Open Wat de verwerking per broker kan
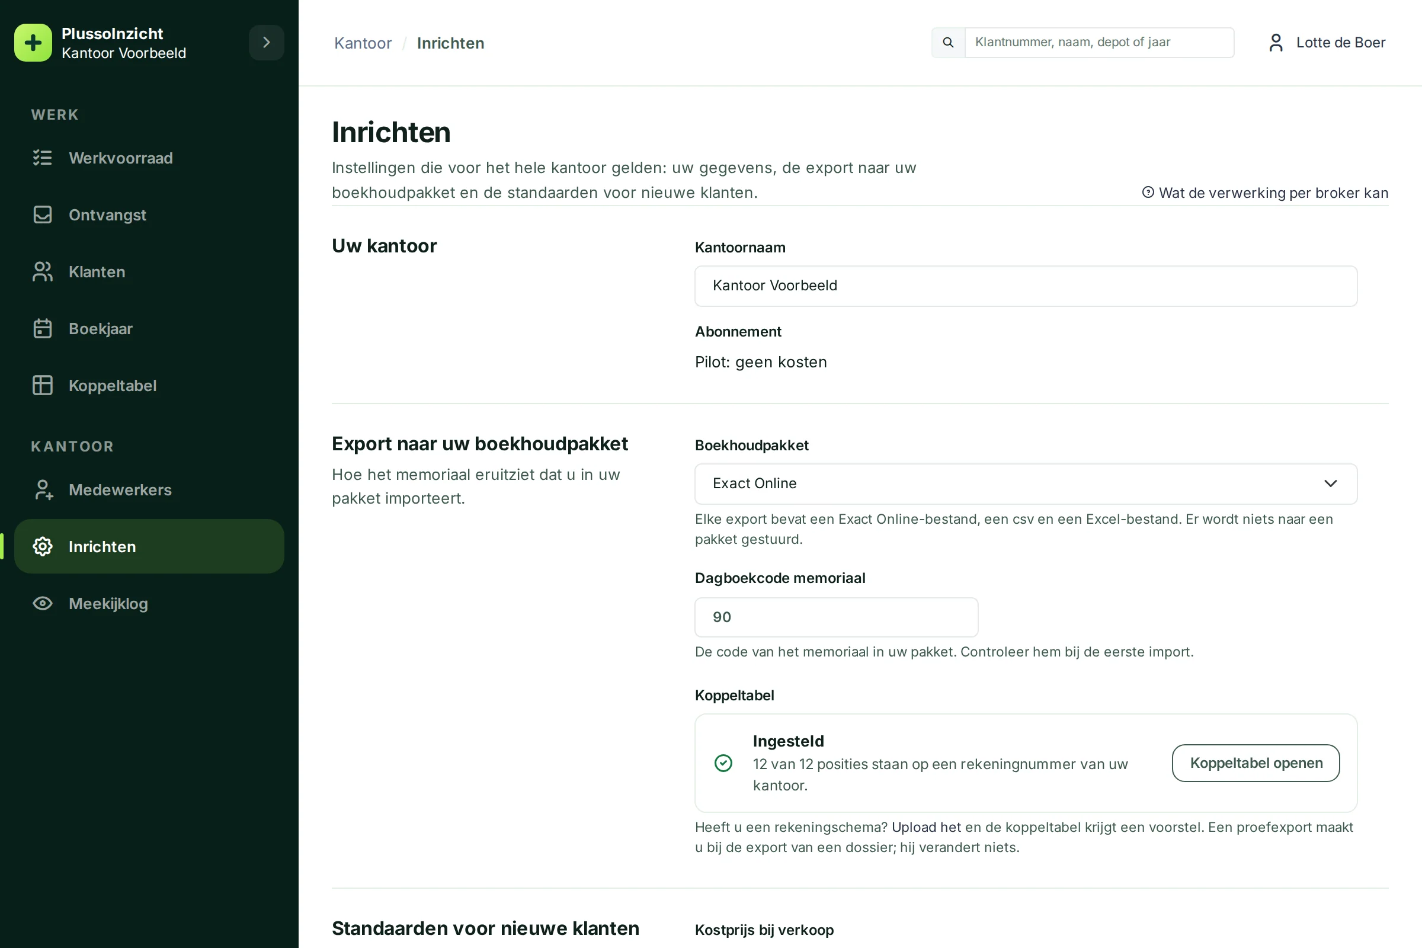Screen dimensions: 1422x948 (1265, 192)
